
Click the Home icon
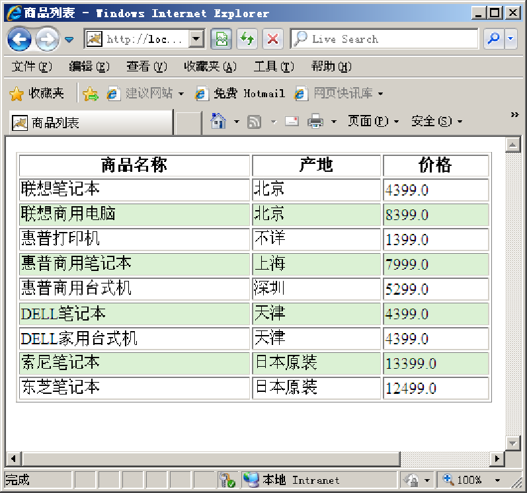tap(218, 121)
